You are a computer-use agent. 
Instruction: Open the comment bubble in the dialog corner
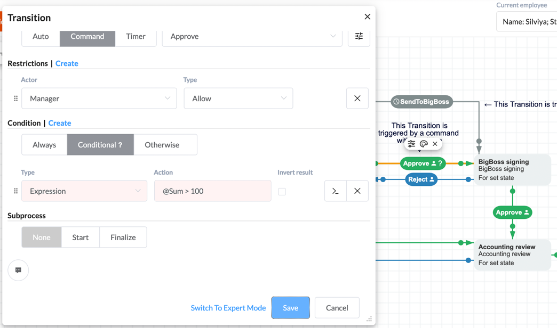pos(18,270)
